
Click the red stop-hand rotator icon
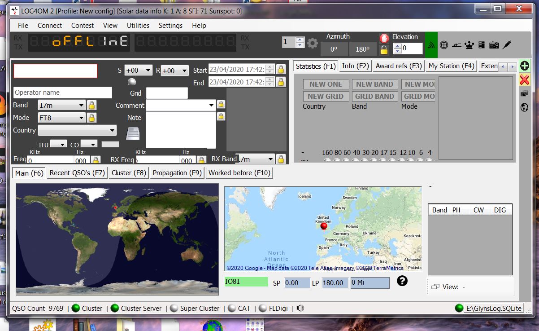click(x=384, y=38)
